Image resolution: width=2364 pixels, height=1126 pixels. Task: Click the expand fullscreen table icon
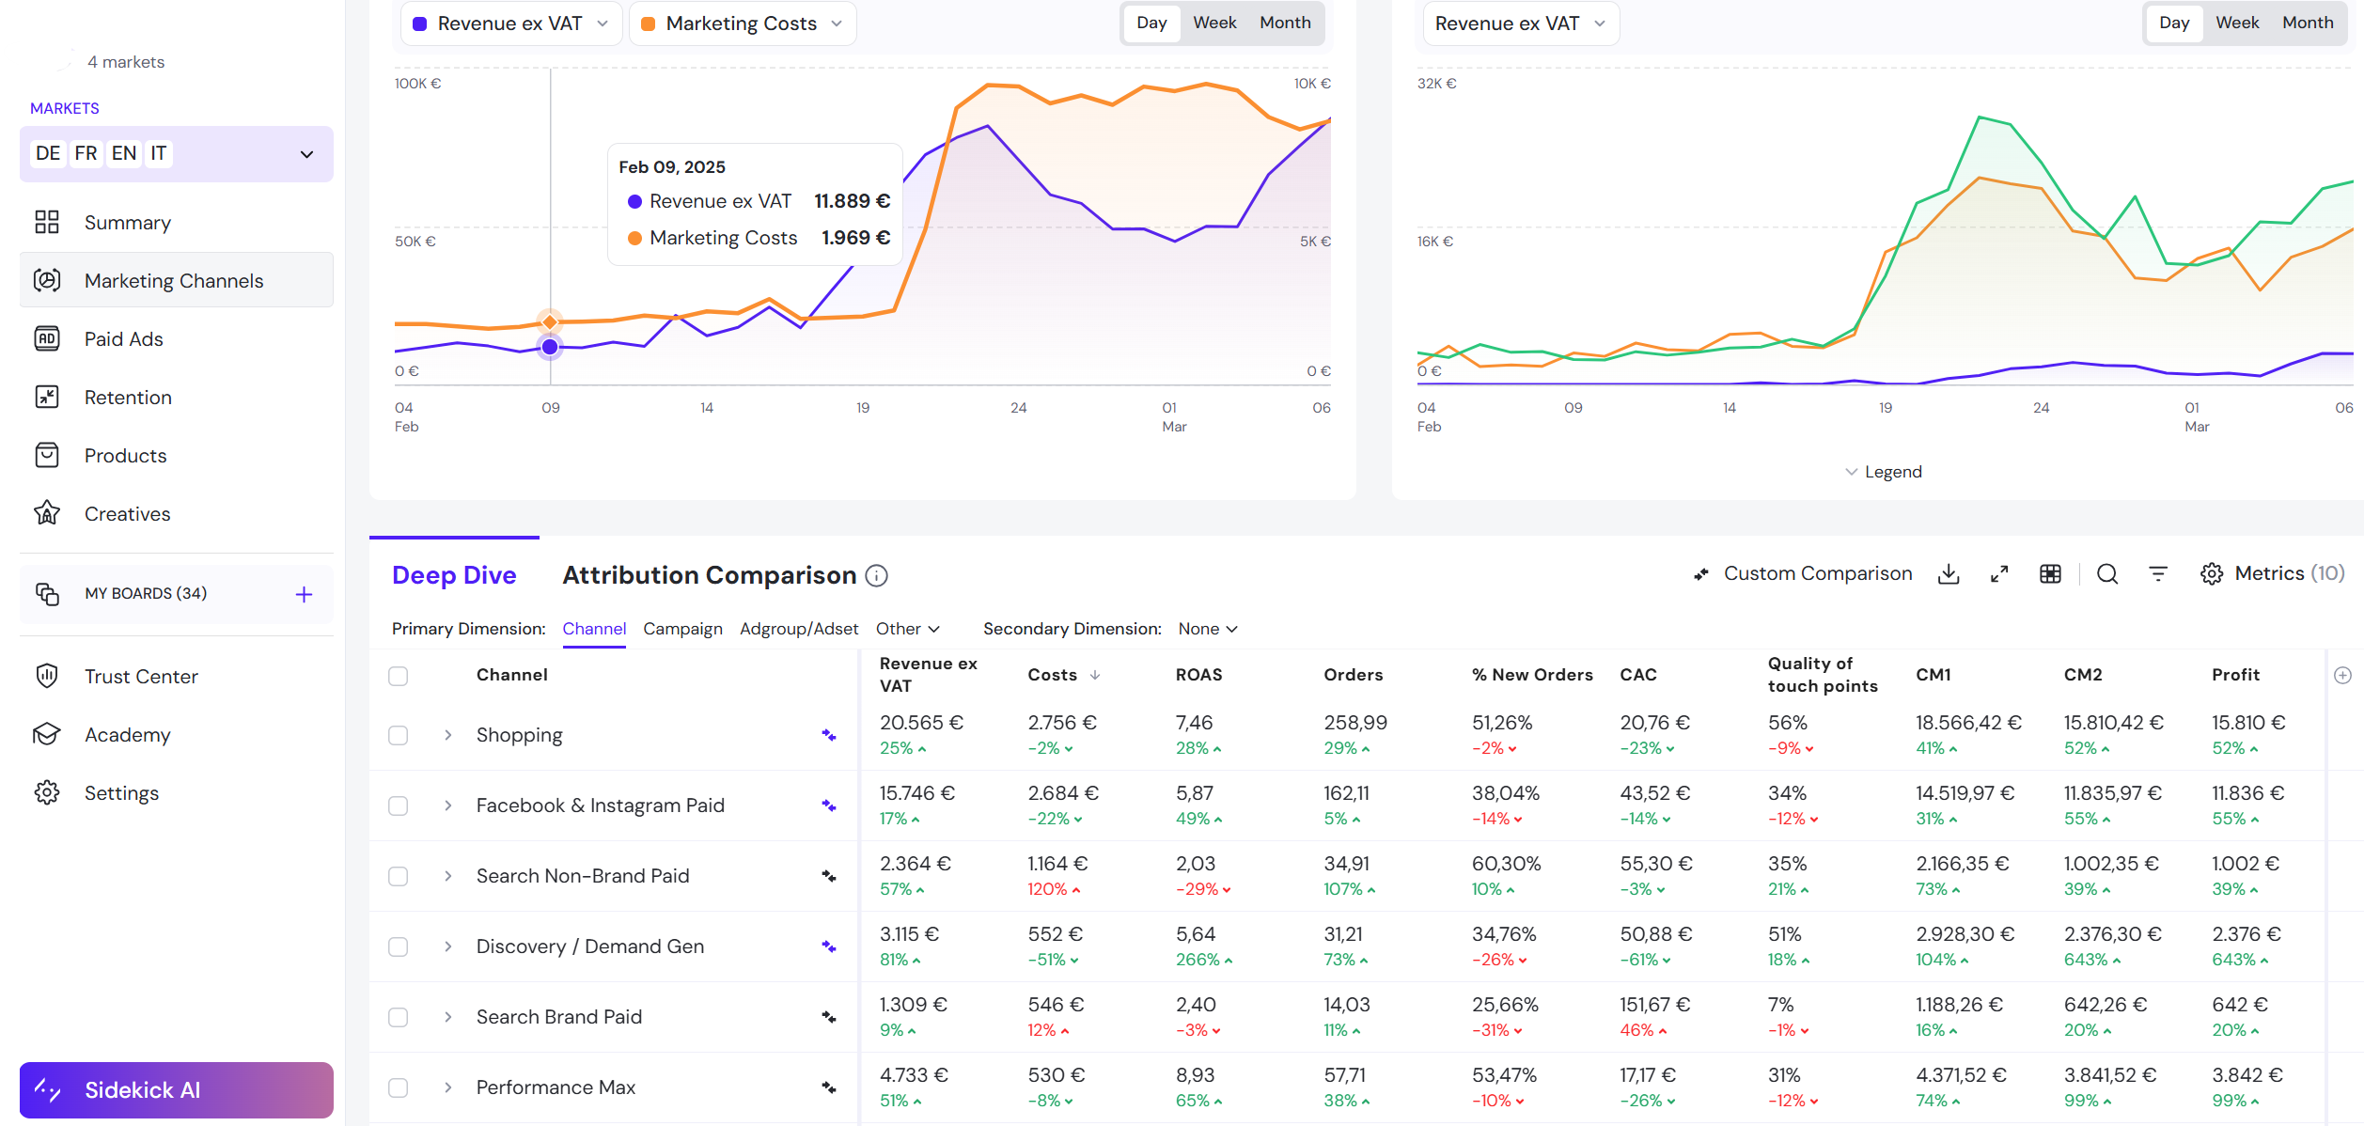(1999, 574)
